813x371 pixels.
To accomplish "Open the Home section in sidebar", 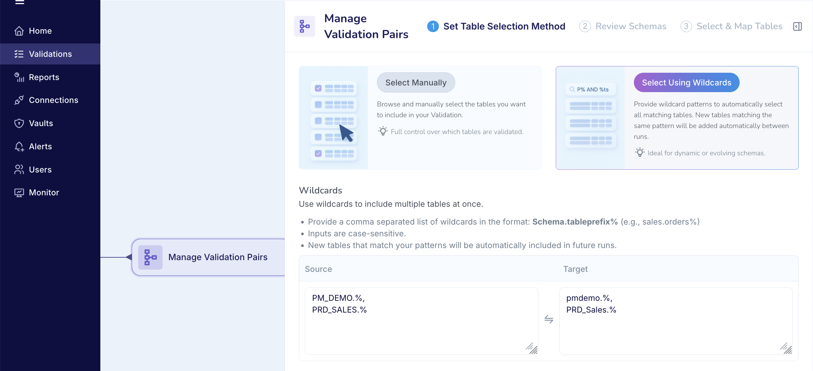I will point(40,30).
